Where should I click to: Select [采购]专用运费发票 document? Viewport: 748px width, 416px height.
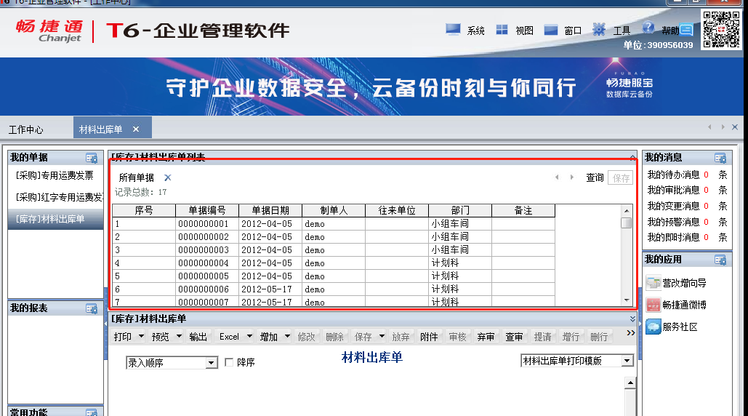point(55,175)
